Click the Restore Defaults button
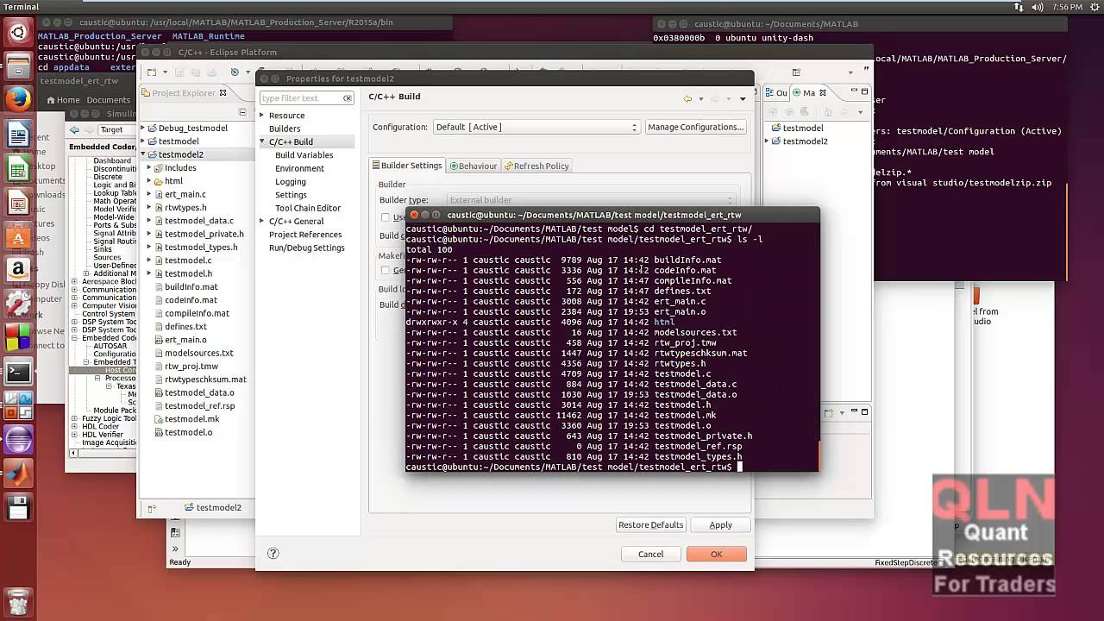 tap(650, 524)
